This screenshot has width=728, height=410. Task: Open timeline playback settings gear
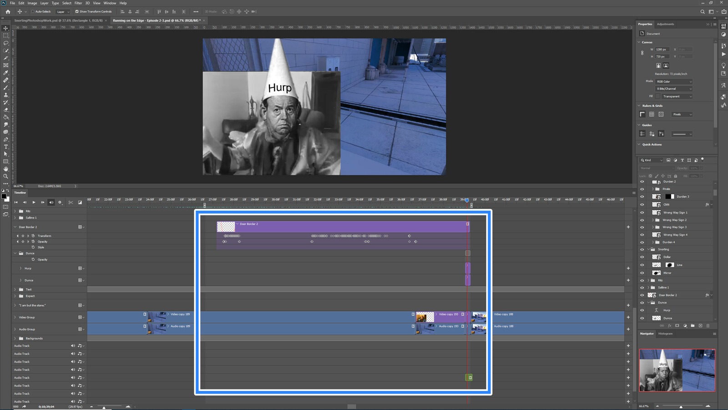click(x=60, y=202)
